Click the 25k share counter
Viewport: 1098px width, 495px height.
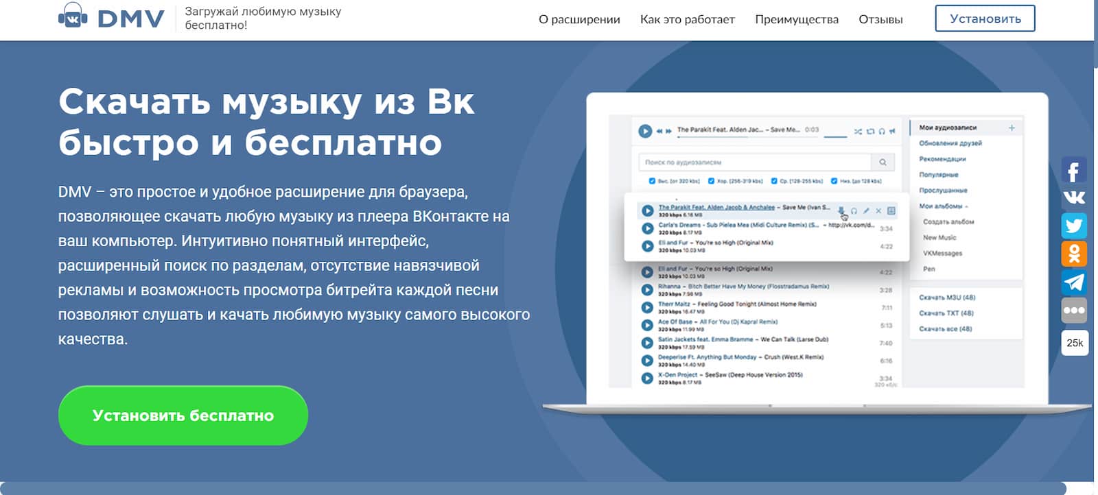click(x=1075, y=343)
